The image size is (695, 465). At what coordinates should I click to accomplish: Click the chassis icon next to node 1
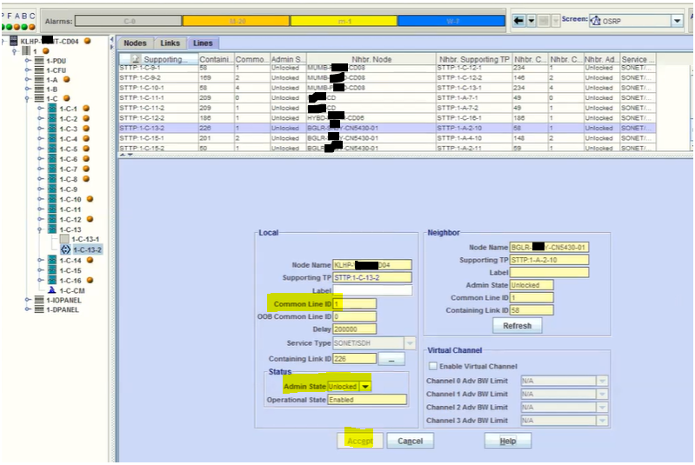(26, 51)
